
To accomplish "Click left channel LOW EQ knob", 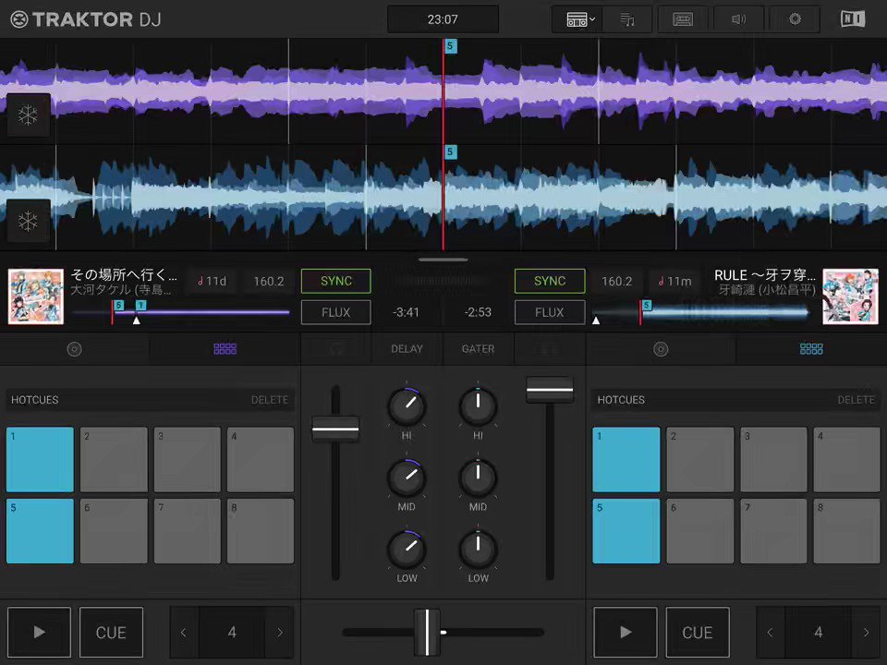I will point(407,549).
